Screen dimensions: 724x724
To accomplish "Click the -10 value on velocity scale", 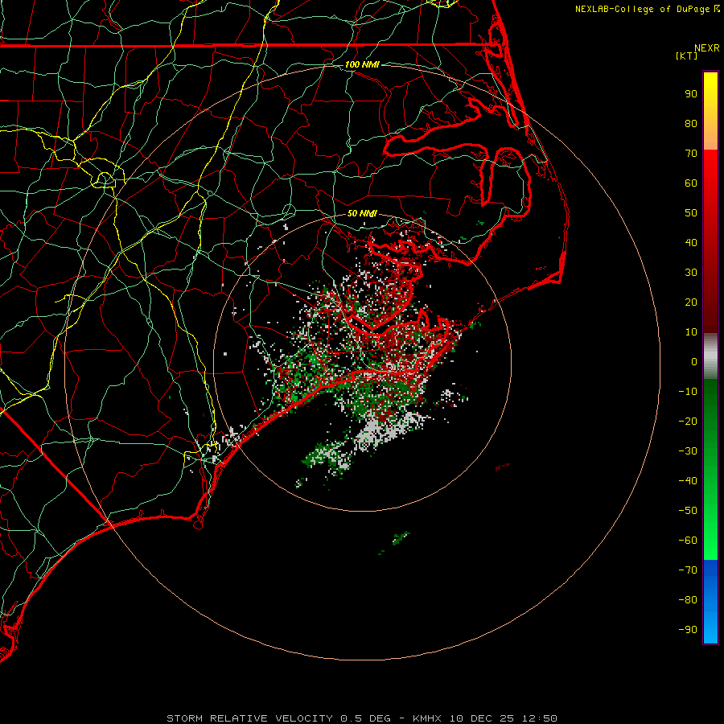I will tap(688, 392).
